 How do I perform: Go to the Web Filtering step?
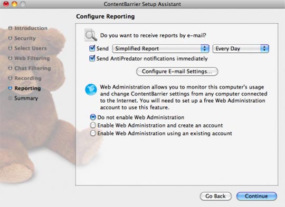pyautogui.click(x=32, y=58)
